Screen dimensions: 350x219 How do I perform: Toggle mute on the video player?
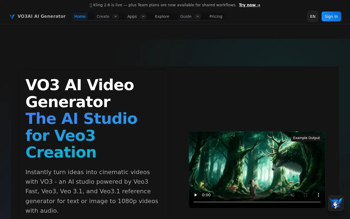[x=292, y=195]
